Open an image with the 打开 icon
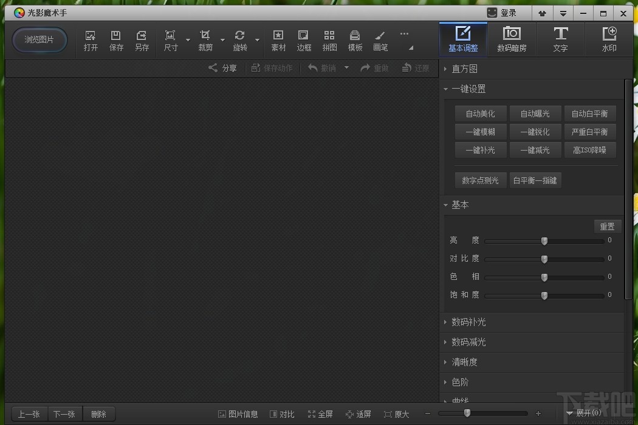The image size is (638, 425). click(x=91, y=41)
